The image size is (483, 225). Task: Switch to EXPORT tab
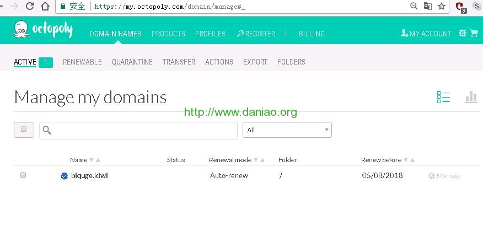coord(255,62)
